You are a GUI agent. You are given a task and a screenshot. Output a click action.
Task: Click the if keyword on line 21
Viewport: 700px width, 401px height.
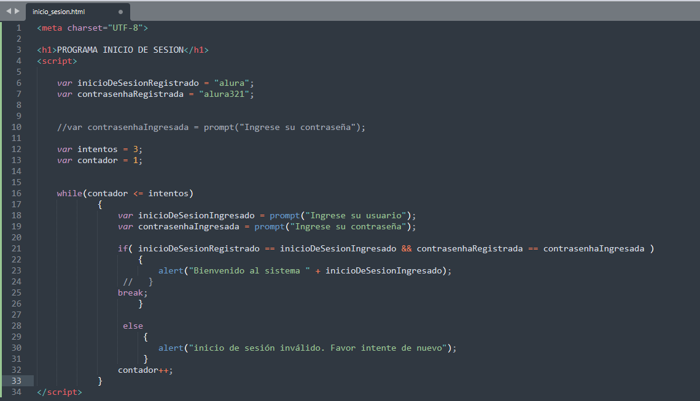click(123, 248)
